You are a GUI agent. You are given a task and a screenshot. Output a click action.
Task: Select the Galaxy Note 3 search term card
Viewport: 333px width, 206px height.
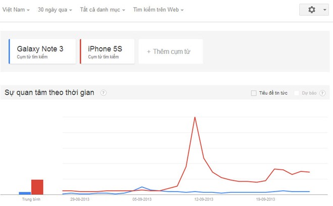(x=42, y=51)
